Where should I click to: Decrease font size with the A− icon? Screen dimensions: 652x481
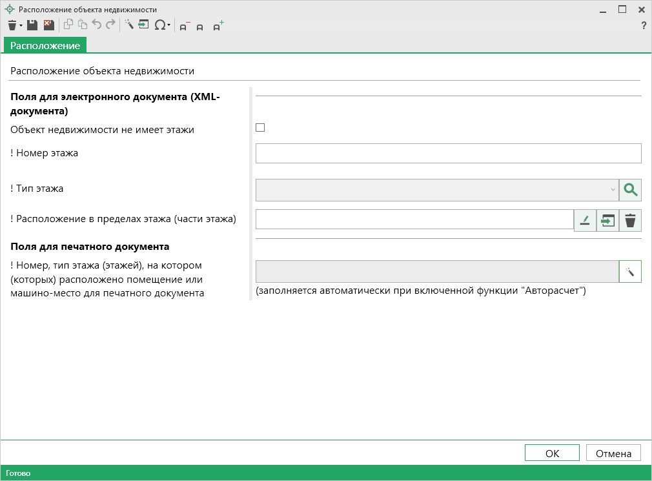pos(184,26)
